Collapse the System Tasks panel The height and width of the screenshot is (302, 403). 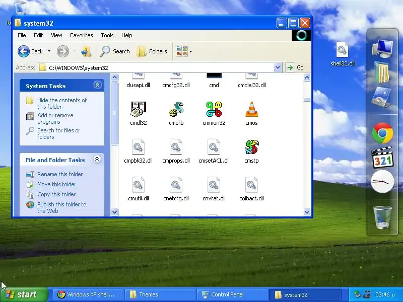coord(97,85)
